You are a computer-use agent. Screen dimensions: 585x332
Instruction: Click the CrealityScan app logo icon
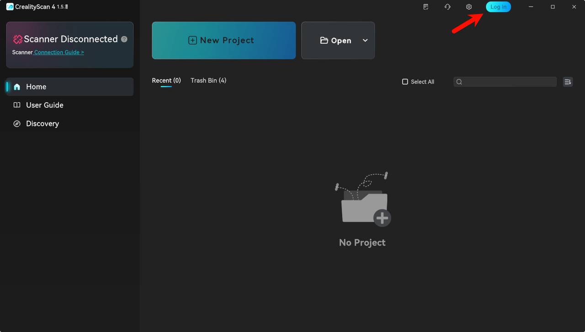tap(10, 7)
